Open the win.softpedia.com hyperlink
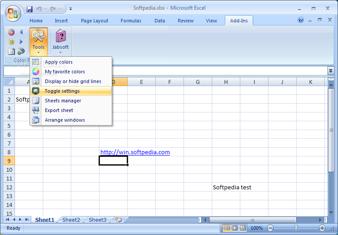This screenshot has width=338, height=235. tap(135, 152)
